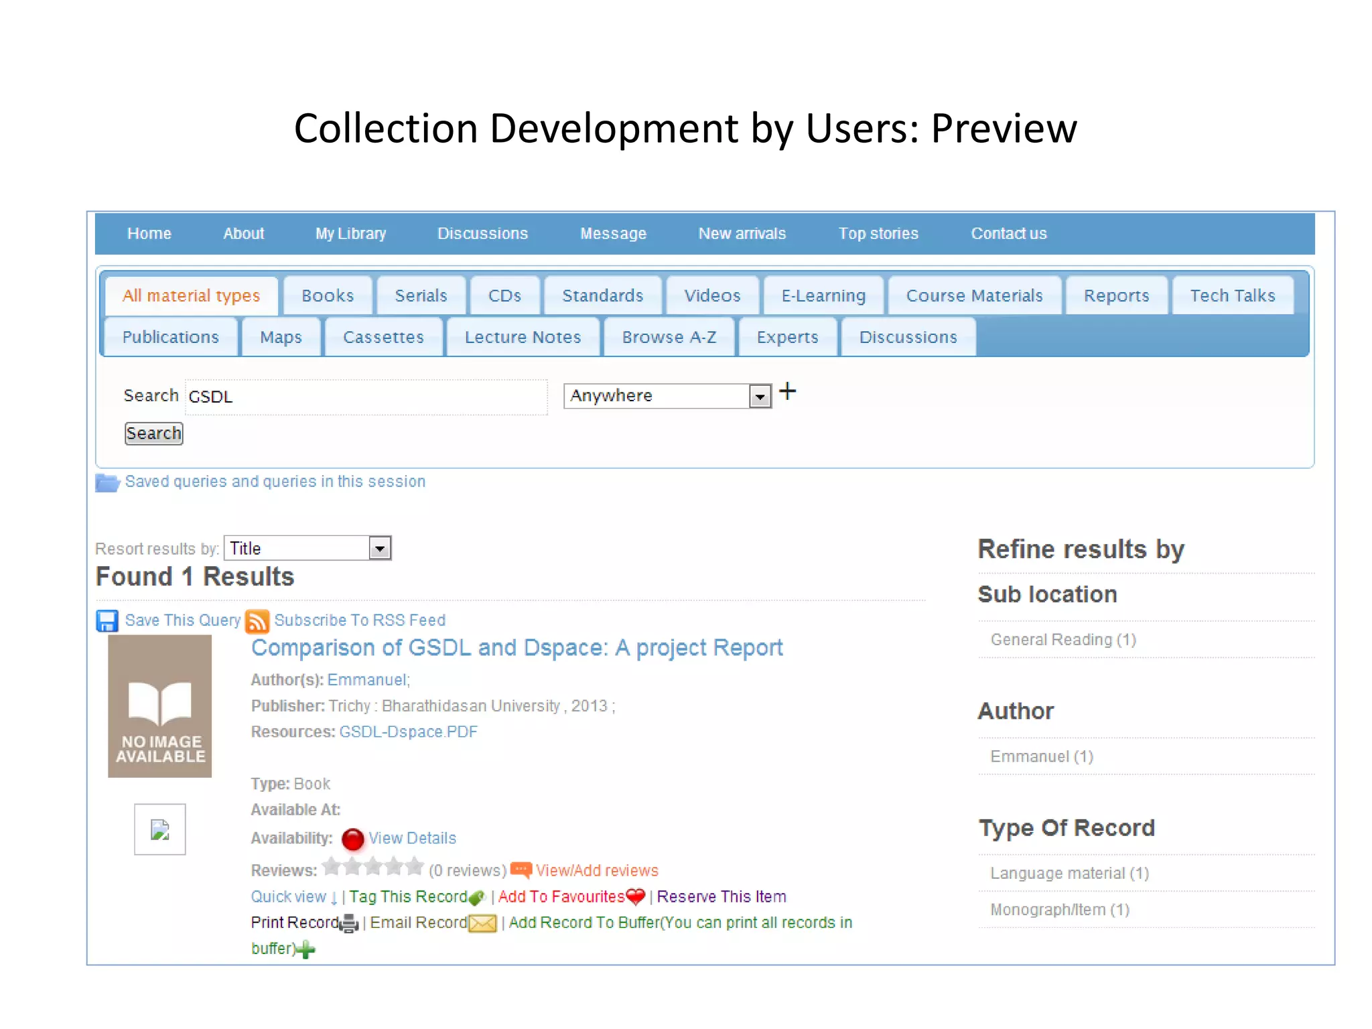The height and width of the screenshot is (1029, 1372).
Task: Open the Standards tab
Action: pyautogui.click(x=603, y=296)
